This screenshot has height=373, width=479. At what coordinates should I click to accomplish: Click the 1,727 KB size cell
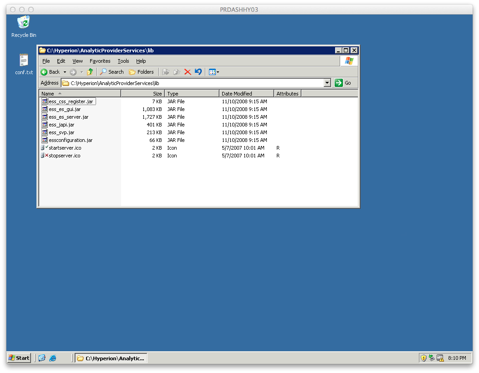click(152, 117)
